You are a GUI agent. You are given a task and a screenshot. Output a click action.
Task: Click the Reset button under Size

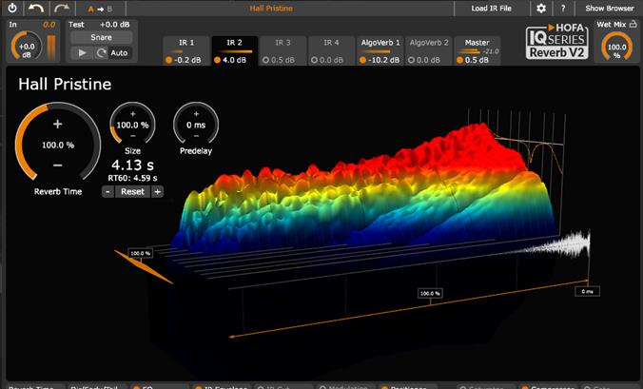pos(132,191)
